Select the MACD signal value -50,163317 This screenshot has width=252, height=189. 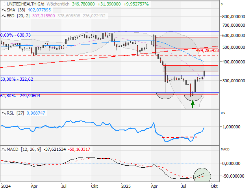[x=79, y=150]
